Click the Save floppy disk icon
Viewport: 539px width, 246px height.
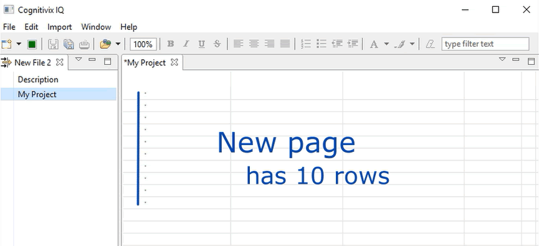click(53, 44)
